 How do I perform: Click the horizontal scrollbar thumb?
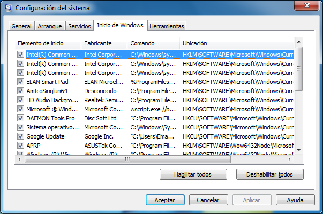point(127,159)
